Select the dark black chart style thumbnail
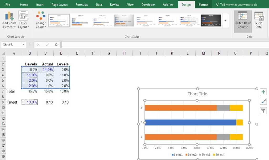Viewport: 269px width, 160px height. point(211,20)
